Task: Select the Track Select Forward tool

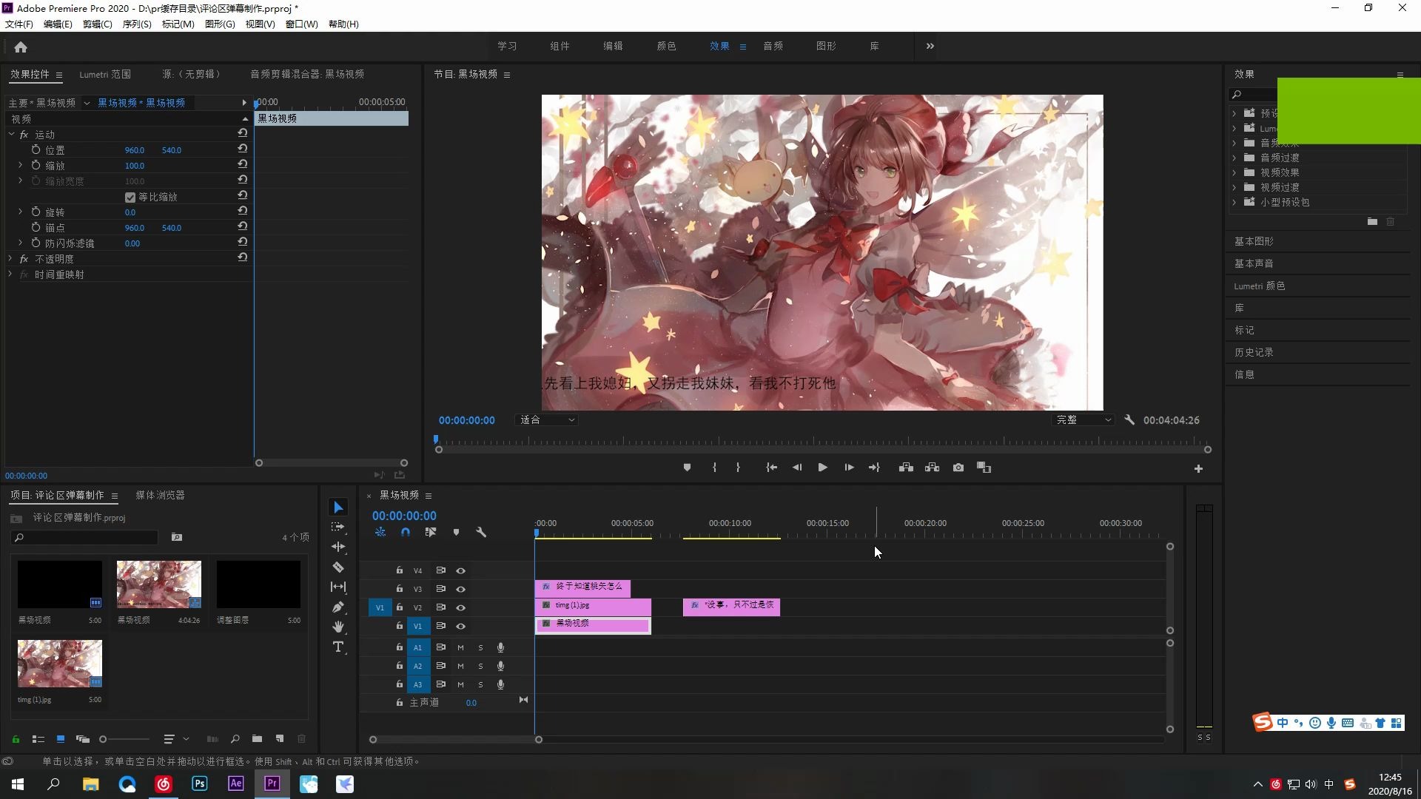Action: pos(338,527)
